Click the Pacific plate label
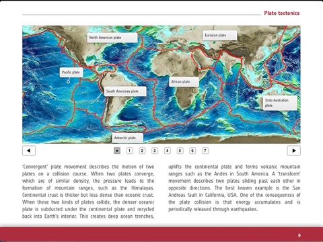This screenshot has height=242, width=323. [x=71, y=73]
